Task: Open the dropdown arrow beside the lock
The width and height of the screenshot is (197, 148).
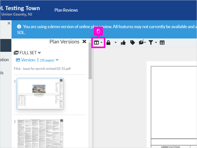Action: coord(116,42)
